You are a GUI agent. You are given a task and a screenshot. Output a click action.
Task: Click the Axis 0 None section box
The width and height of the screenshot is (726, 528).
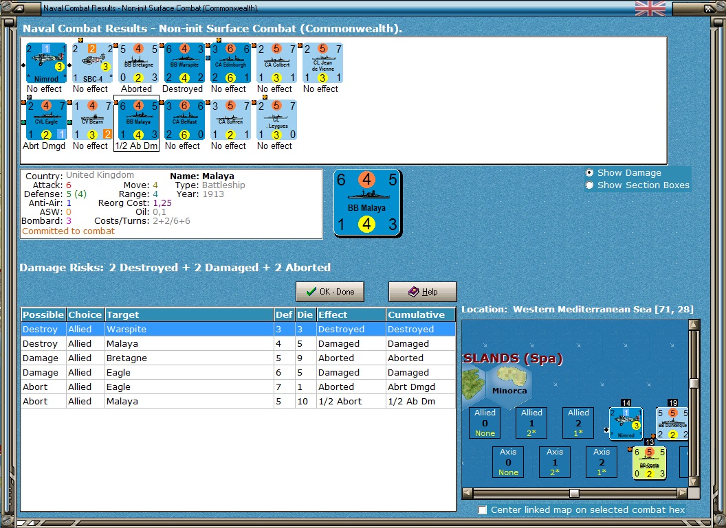point(508,462)
